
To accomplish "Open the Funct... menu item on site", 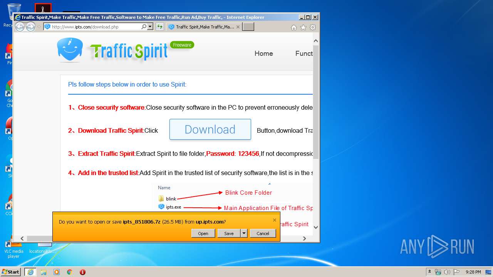I will pyautogui.click(x=304, y=53).
